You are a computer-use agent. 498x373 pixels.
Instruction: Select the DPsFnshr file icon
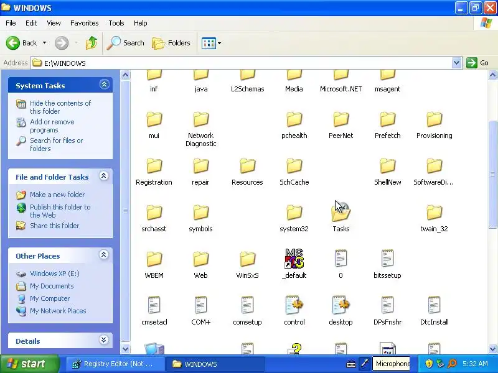tap(387, 305)
